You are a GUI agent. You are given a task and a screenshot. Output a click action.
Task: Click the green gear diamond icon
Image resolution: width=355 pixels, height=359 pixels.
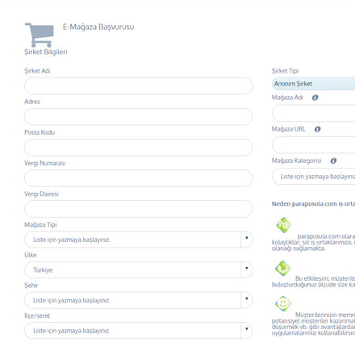(x=284, y=225)
